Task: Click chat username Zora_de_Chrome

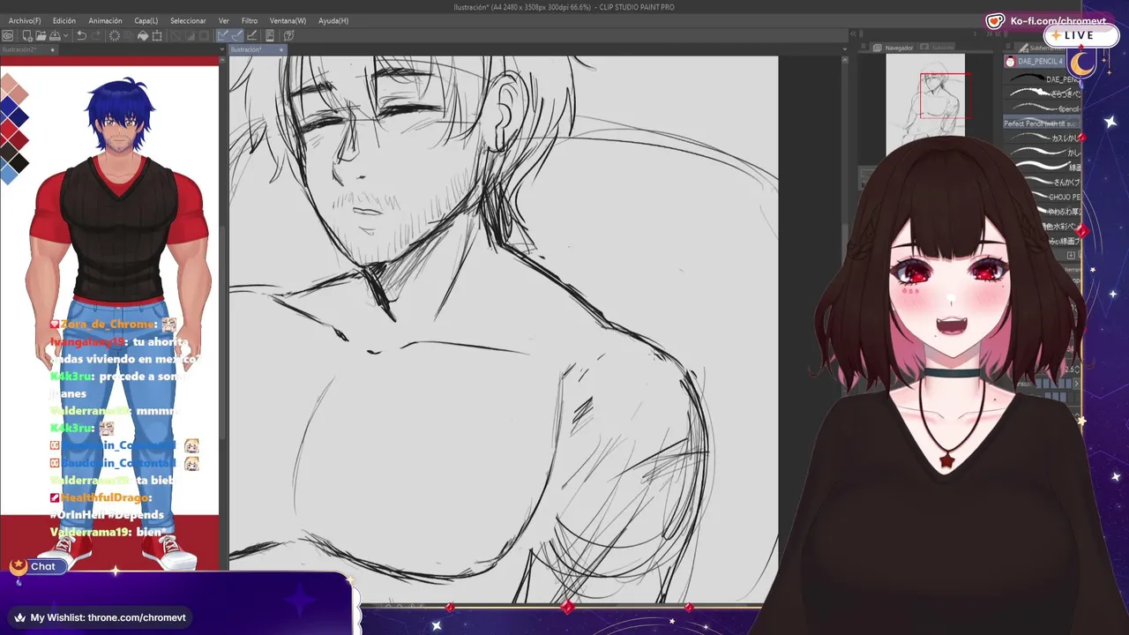Action: tap(107, 325)
